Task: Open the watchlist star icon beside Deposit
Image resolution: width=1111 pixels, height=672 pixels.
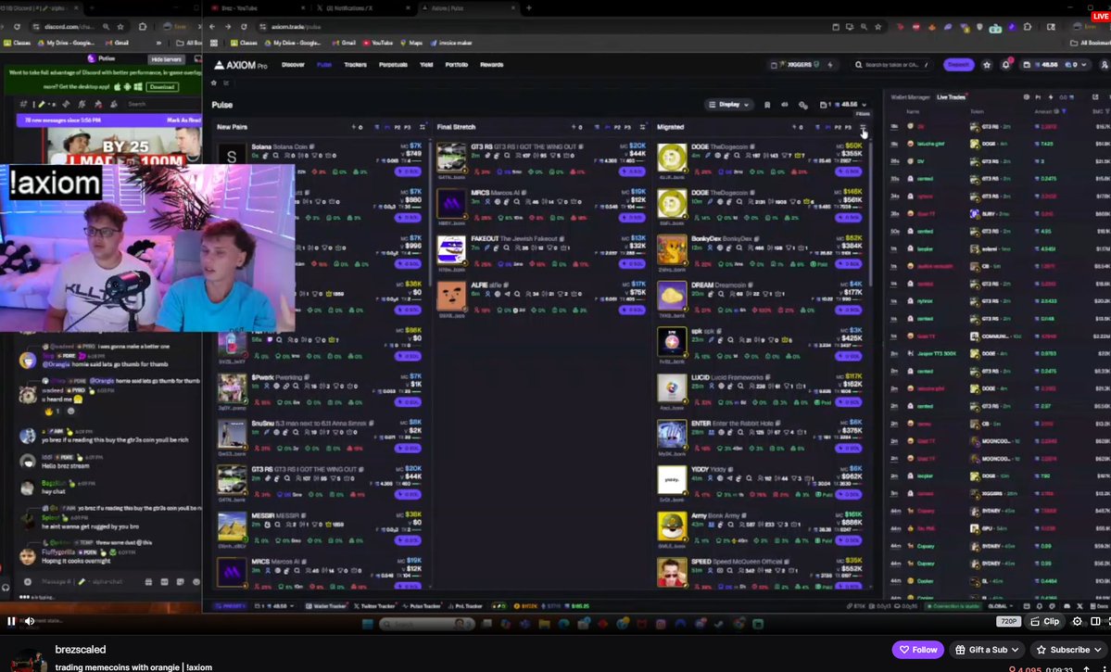Action: (987, 65)
